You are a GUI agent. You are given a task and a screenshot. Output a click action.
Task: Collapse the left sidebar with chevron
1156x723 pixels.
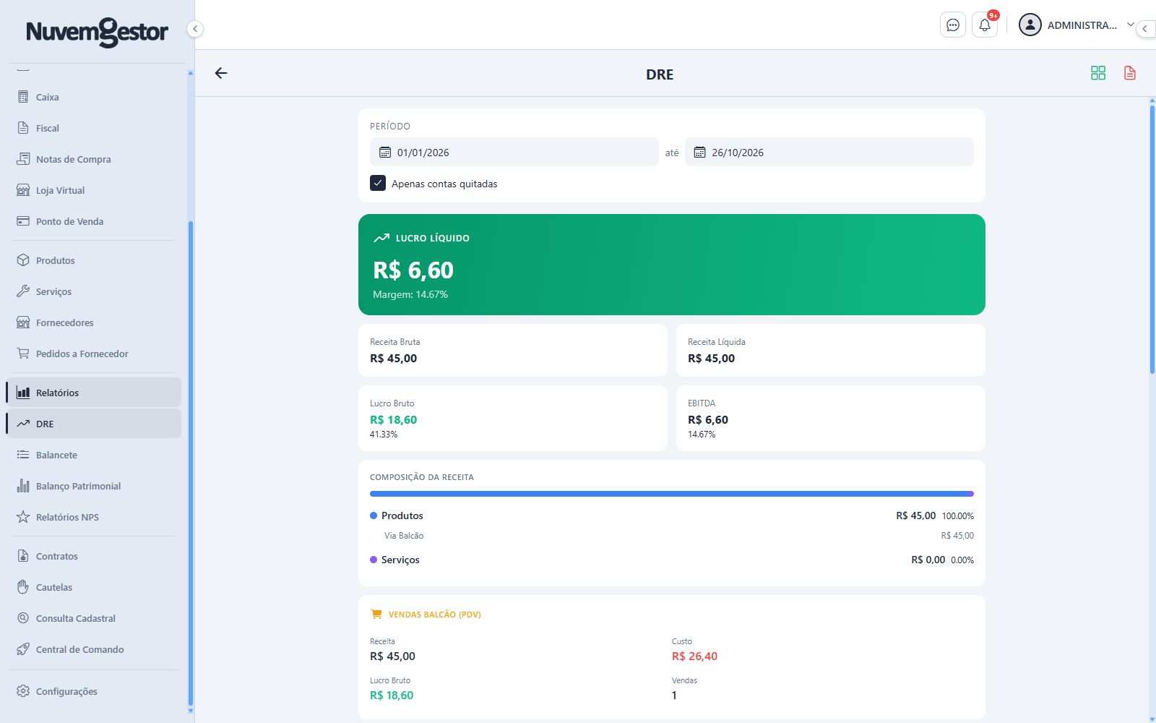tap(194, 29)
